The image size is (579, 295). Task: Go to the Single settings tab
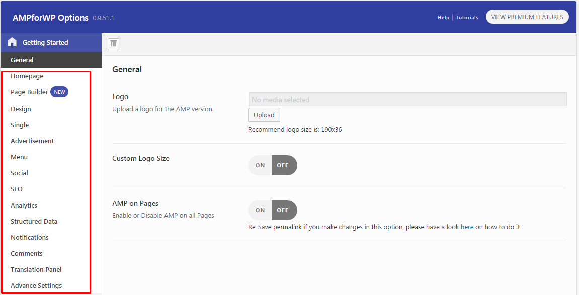20,125
